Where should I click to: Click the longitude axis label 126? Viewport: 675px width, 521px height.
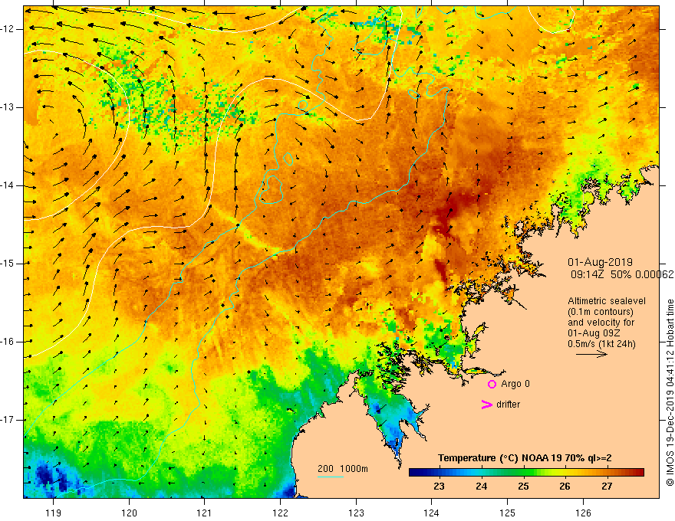click(583, 513)
